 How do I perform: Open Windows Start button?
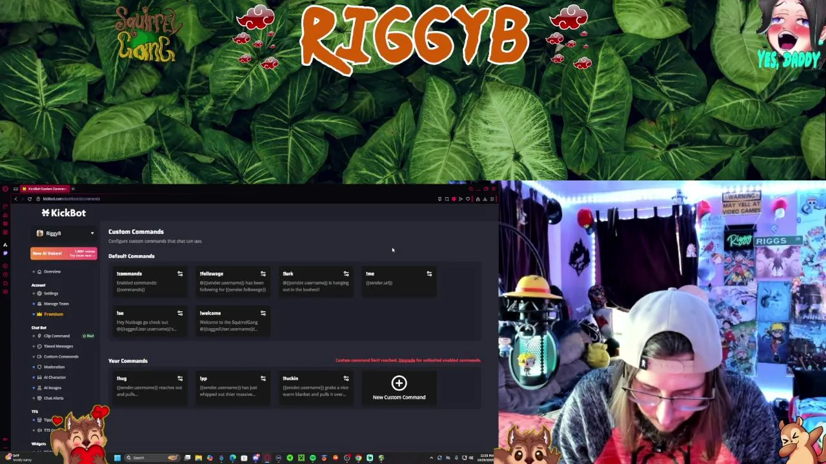[117, 458]
